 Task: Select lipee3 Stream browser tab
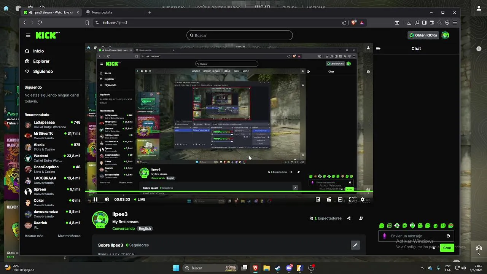(51, 12)
